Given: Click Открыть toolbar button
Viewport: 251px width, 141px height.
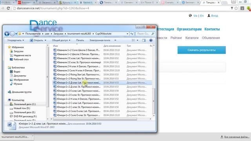Looking at the screenshot, I should pos(36,40).
